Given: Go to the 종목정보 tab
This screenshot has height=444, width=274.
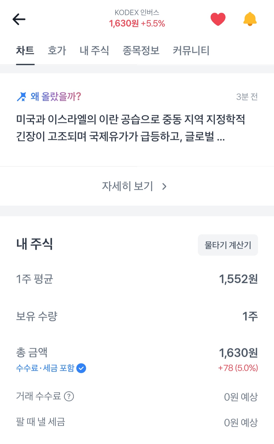Looking at the screenshot, I should (x=141, y=51).
